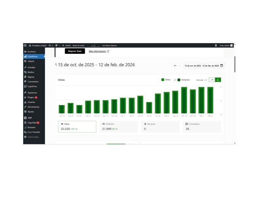Image resolution: width=259 pixels, height=200 pixels.
Task: Open the date range selector field
Action: (204, 66)
